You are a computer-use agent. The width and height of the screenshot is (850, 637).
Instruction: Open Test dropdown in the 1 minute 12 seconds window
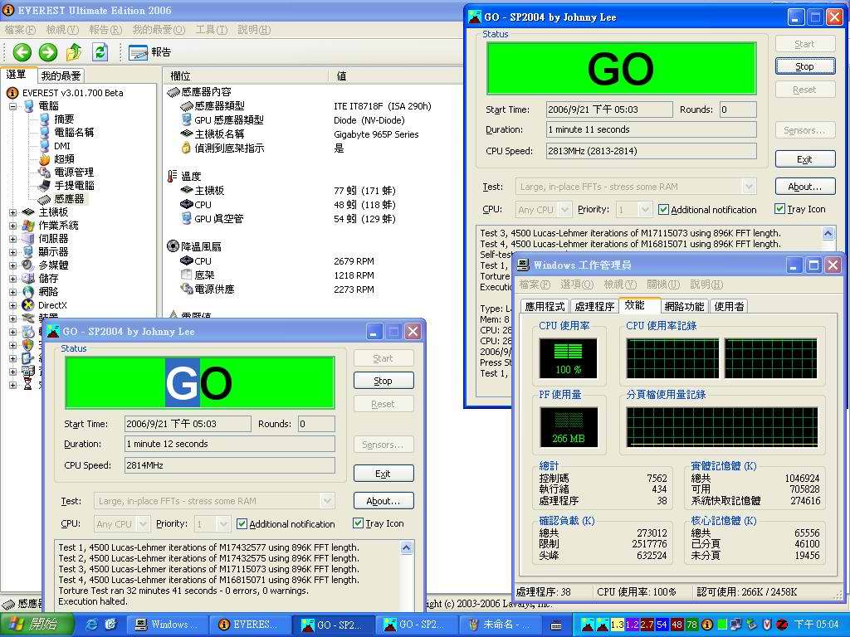click(x=327, y=501)
